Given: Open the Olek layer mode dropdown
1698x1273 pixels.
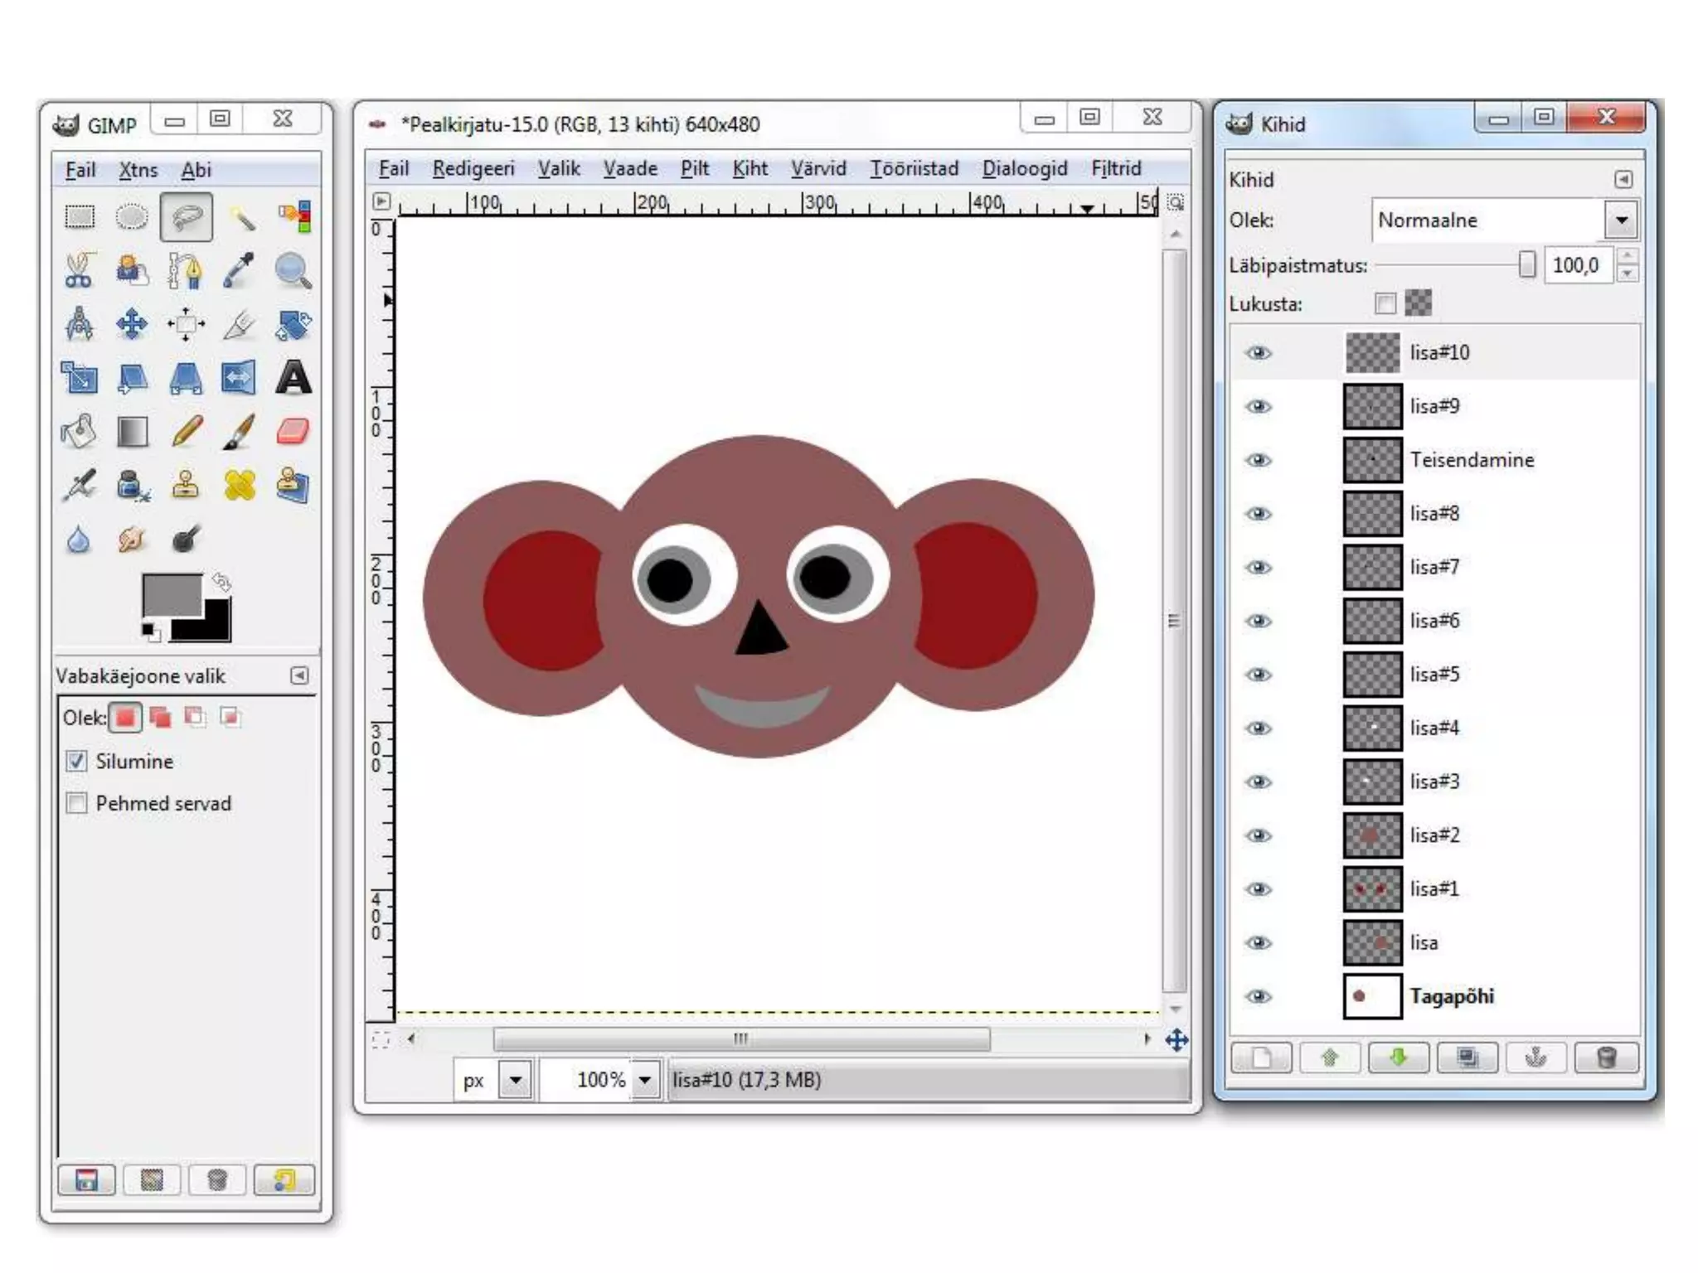Looking at the screenshot, I should point(1621,220).
